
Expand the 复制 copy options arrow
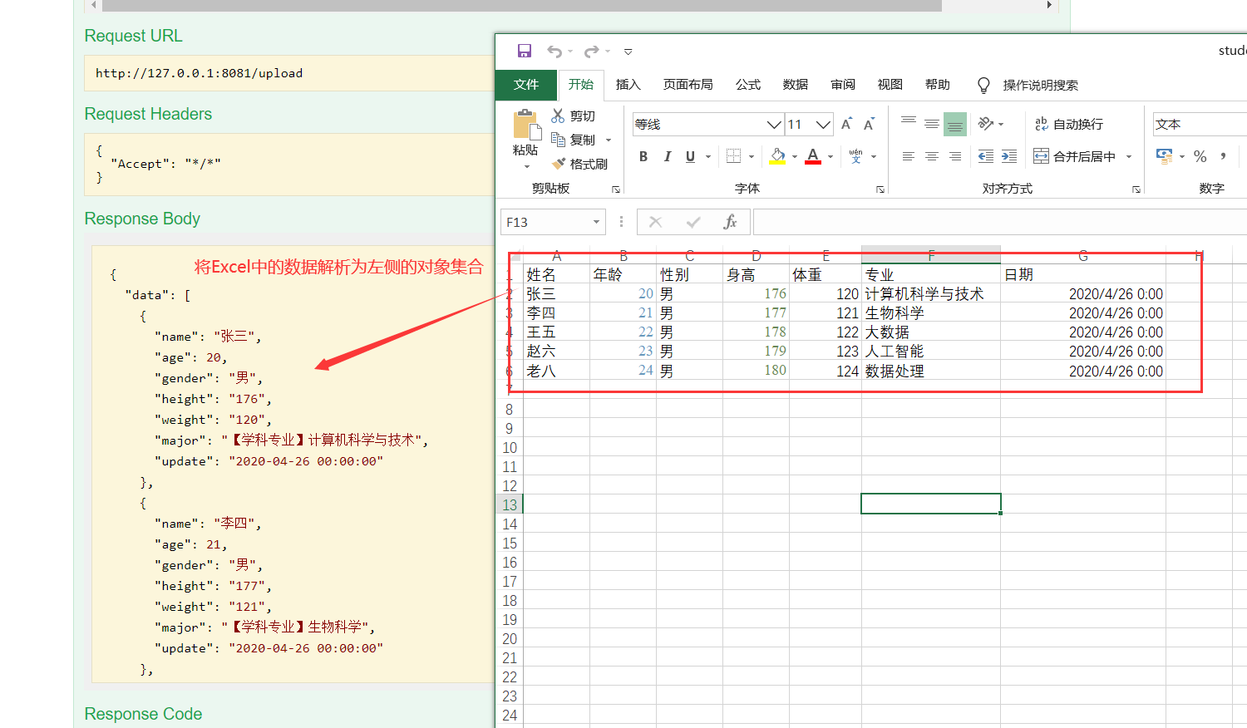(609, 140)
